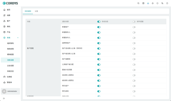Toggle the 系统消息 header switch
The height and width of the screenshot is (101, 171).
pyautogui.click(x=99, y=22)
